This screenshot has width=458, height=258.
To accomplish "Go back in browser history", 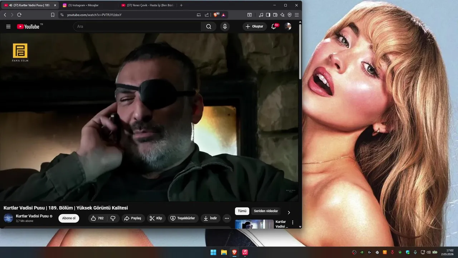I will click(x=5, y=15).
